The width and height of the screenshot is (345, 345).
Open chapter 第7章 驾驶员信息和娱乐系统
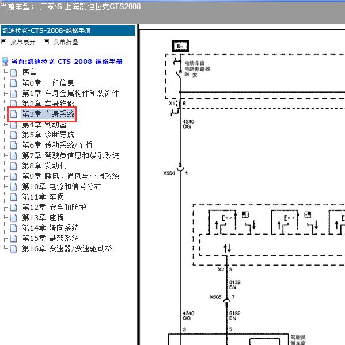70,155
